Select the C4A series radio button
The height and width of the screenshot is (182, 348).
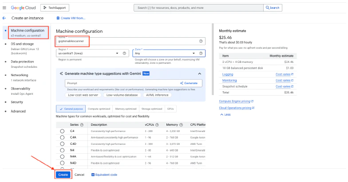(62, 137)
